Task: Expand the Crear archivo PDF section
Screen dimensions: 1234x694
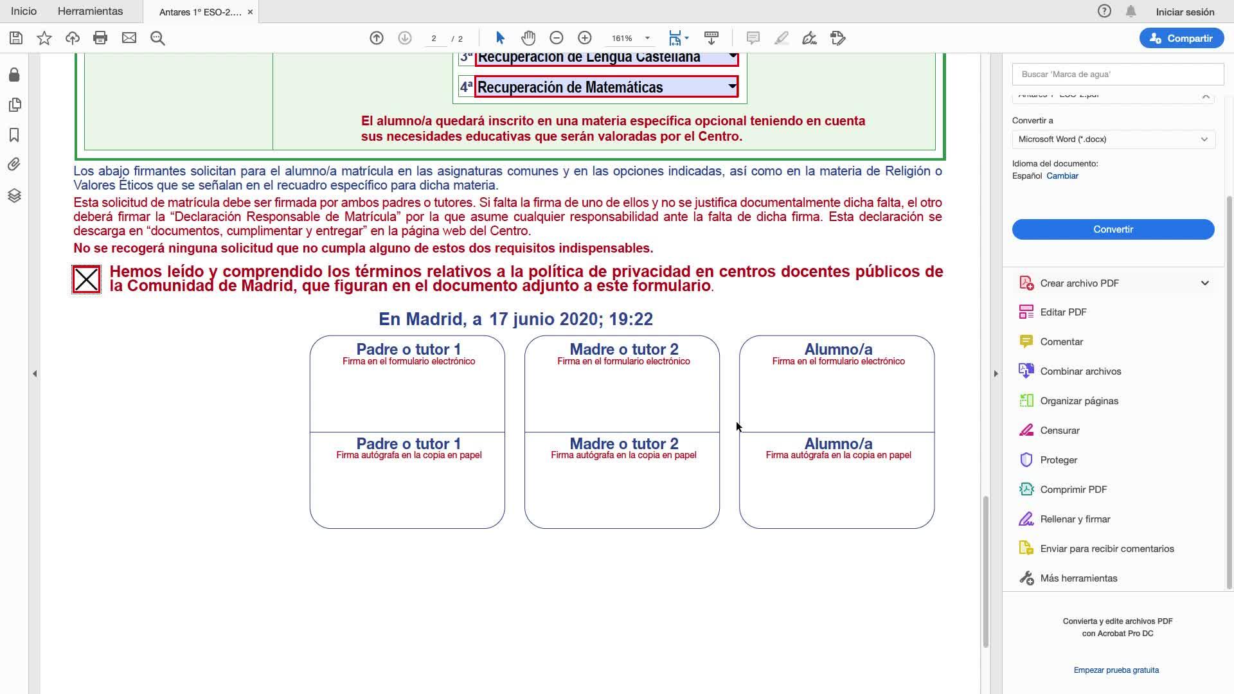Action: point(1204,283)
